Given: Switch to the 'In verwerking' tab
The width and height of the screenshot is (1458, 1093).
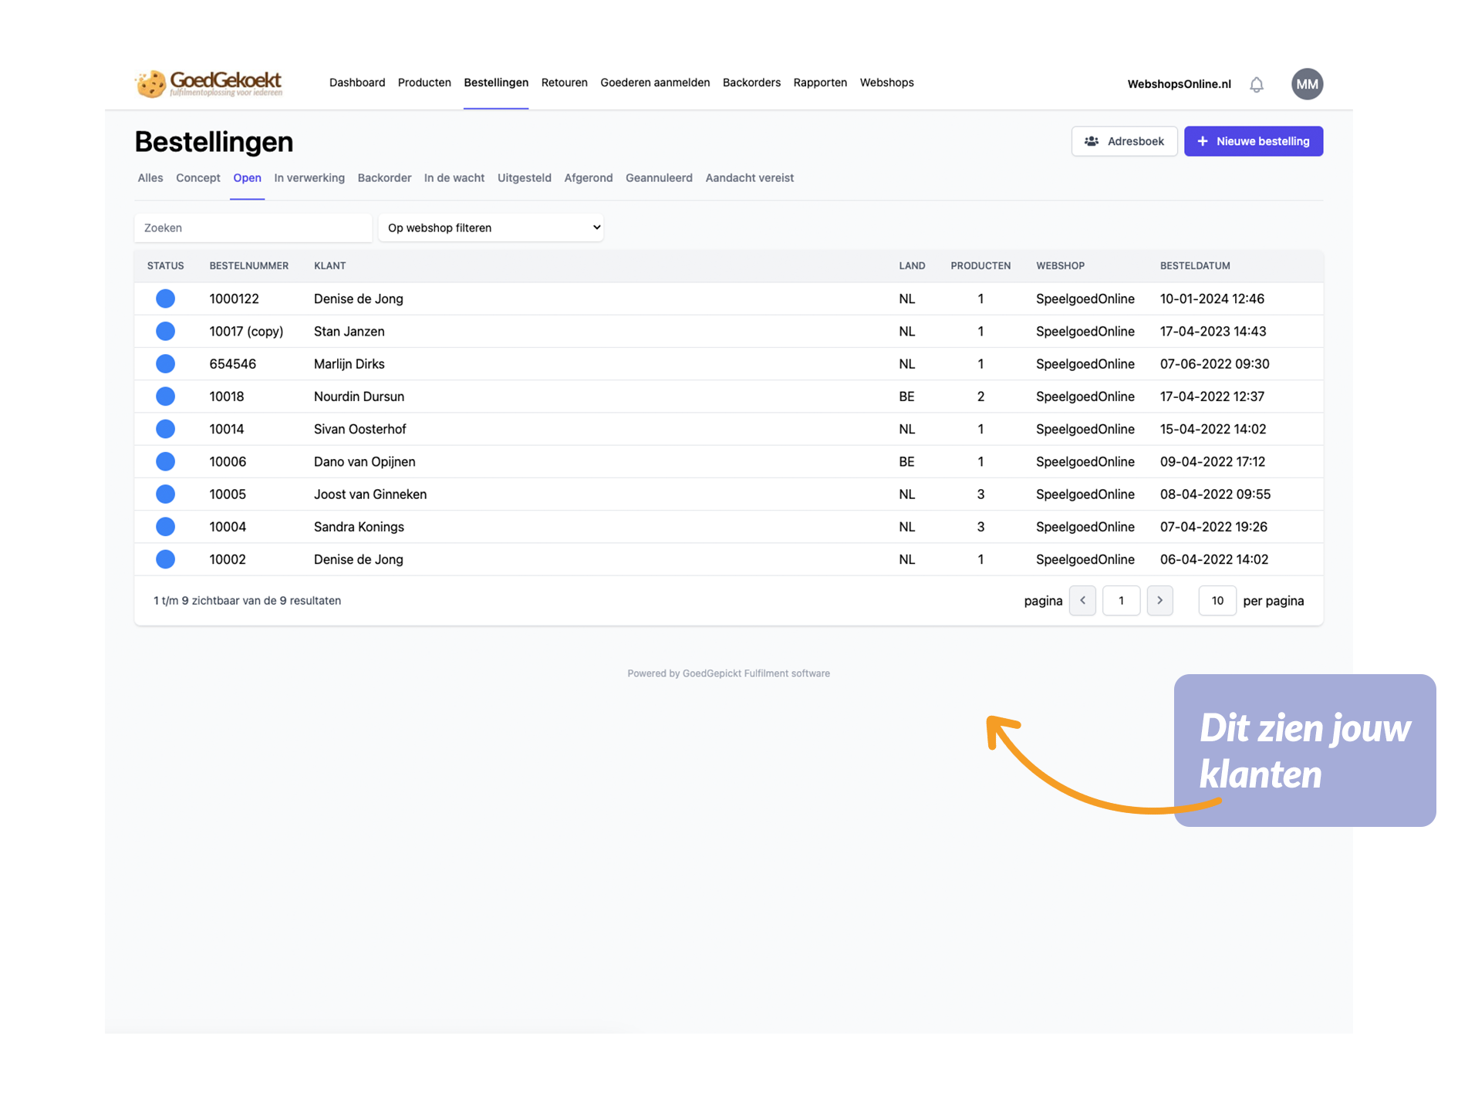Looking at the screenshot, I should click(309, 178).
